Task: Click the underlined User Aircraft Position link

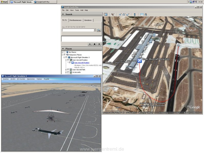Action: (x=82, y=62)
